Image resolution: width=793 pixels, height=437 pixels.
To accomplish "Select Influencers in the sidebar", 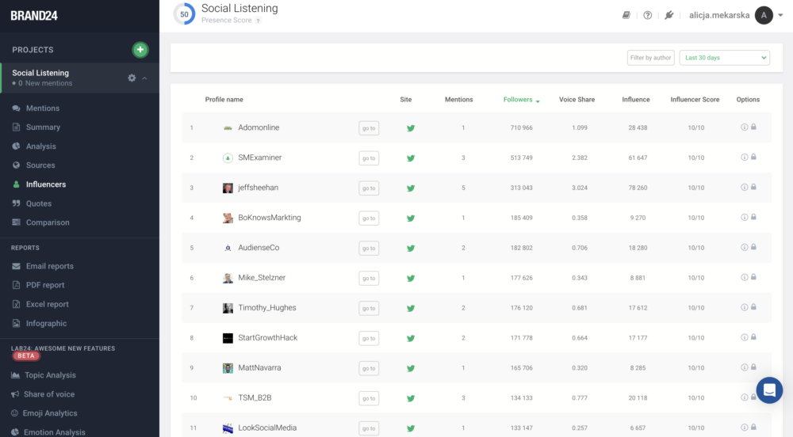I will tap(46, 184).
